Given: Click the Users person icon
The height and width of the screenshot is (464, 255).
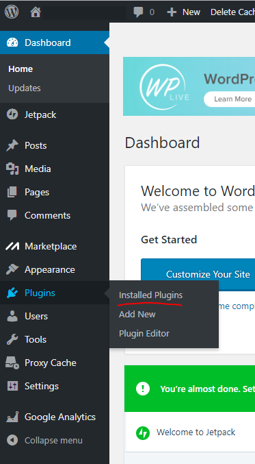Looking at the screenshot, I should coord(12,316).
